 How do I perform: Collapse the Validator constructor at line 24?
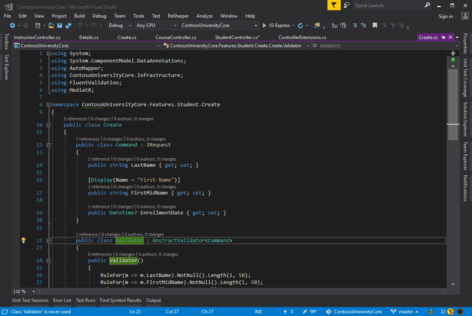pyautogui.click(x=48, y=261)
